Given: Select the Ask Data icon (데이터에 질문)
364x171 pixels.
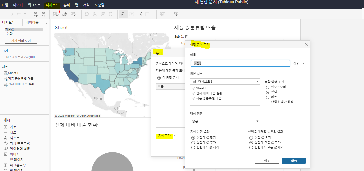Looking at the screenshot, I should point(5,149).
